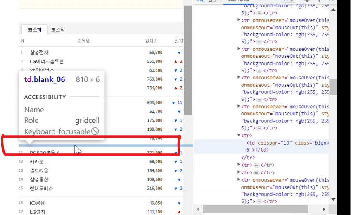Image resolution: width=351 pixels, height=215 pixels.
Task: Click the td.blank_06 label in the tooltip
Action: [45, 79]
